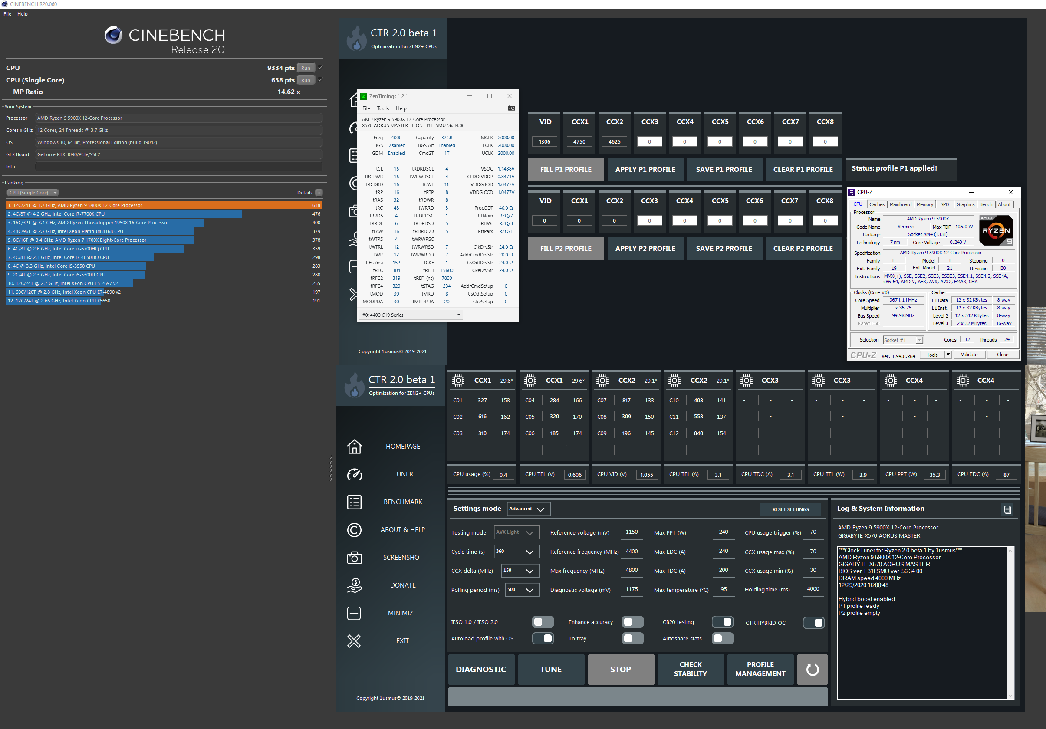Open the CCX delta 150 dropdown
The width and height of the screenshot is (1046, 729).
[520, 571]
